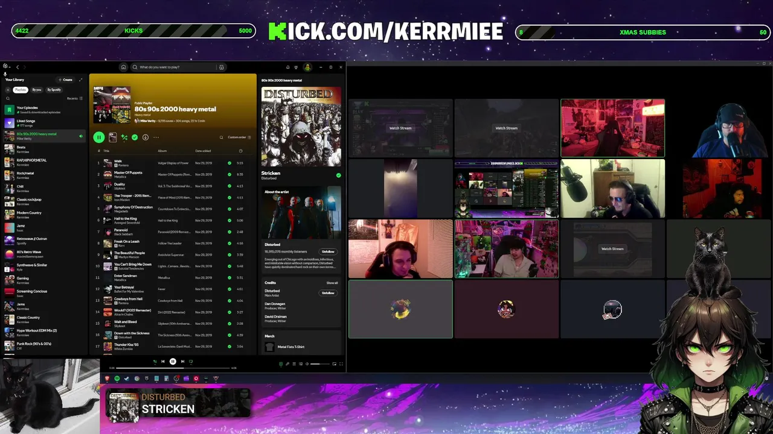Viewport: 773px width, 434px height.
Task: Open the Custom order dropdown
Action: (x=239, y=137)
